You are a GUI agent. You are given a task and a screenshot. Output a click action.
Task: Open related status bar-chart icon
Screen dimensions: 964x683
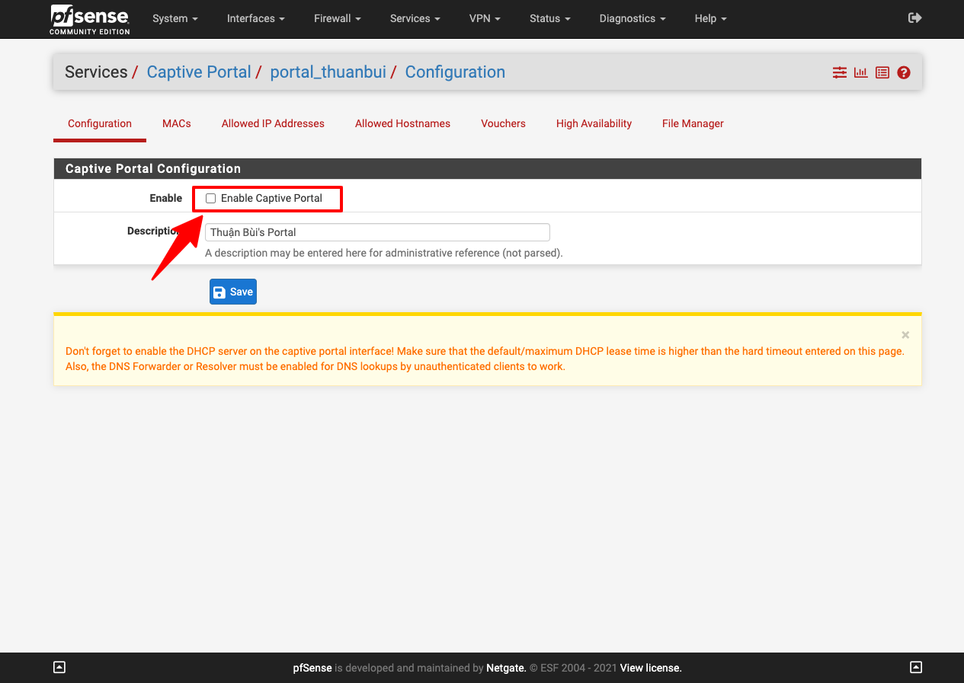860,73
